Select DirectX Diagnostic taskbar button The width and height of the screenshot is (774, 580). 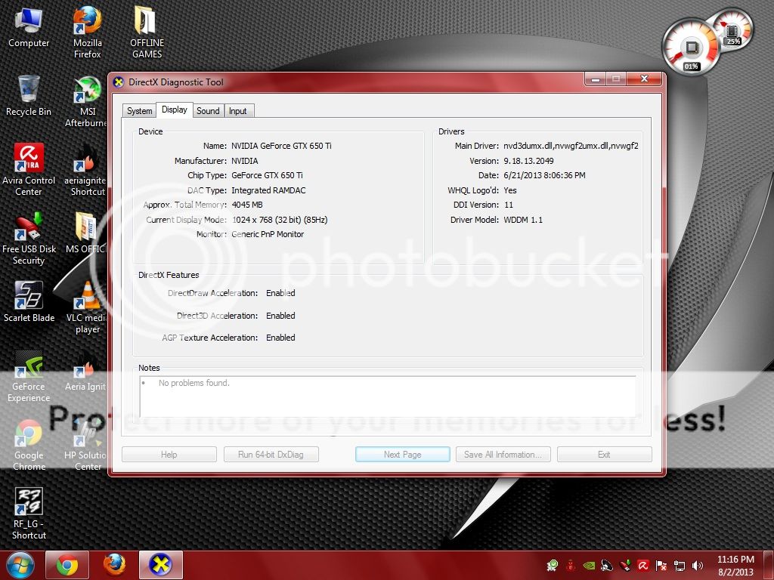pyautogui.click(x=161, y=565)
